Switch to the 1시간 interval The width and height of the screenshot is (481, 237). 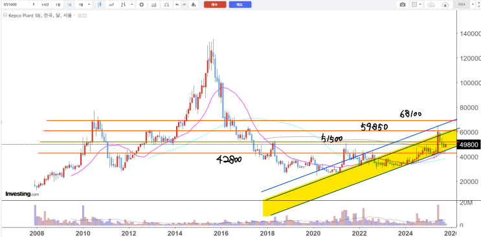point(45,5)
